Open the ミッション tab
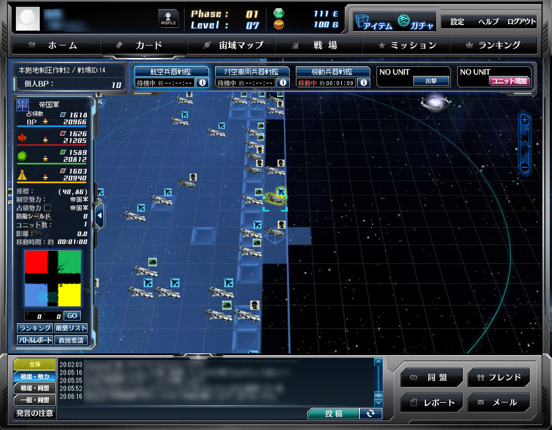Screen dimensions: 552x430 [x=406, y=45]
